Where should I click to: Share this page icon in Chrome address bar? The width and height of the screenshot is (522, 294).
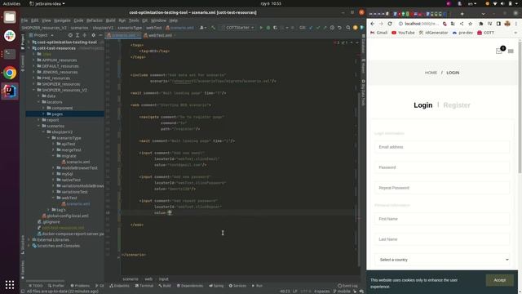point(462,24)
